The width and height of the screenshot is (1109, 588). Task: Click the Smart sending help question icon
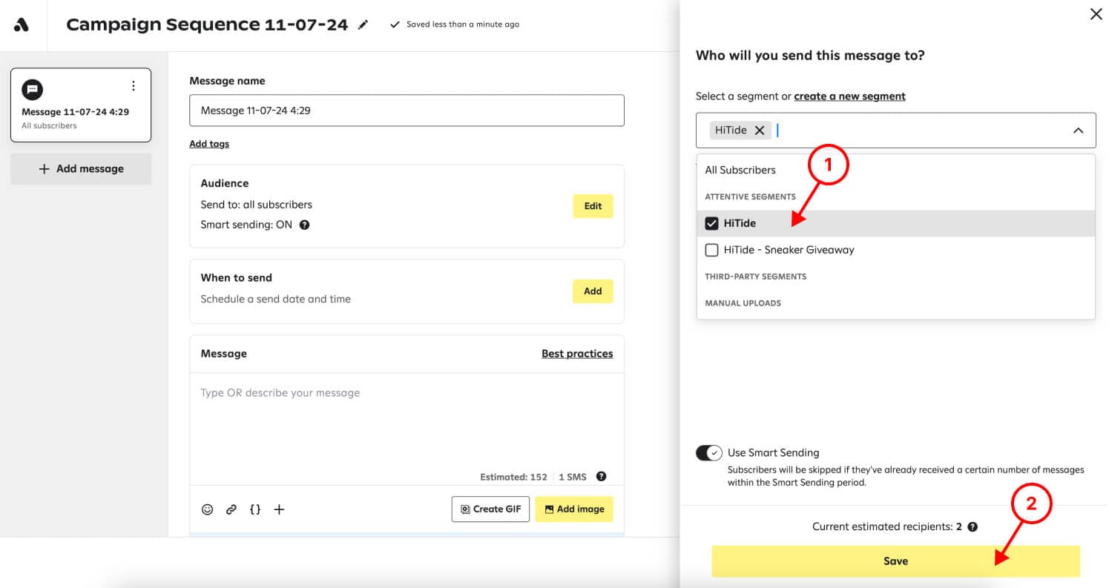pyautogui.click(x=304, y=225)
